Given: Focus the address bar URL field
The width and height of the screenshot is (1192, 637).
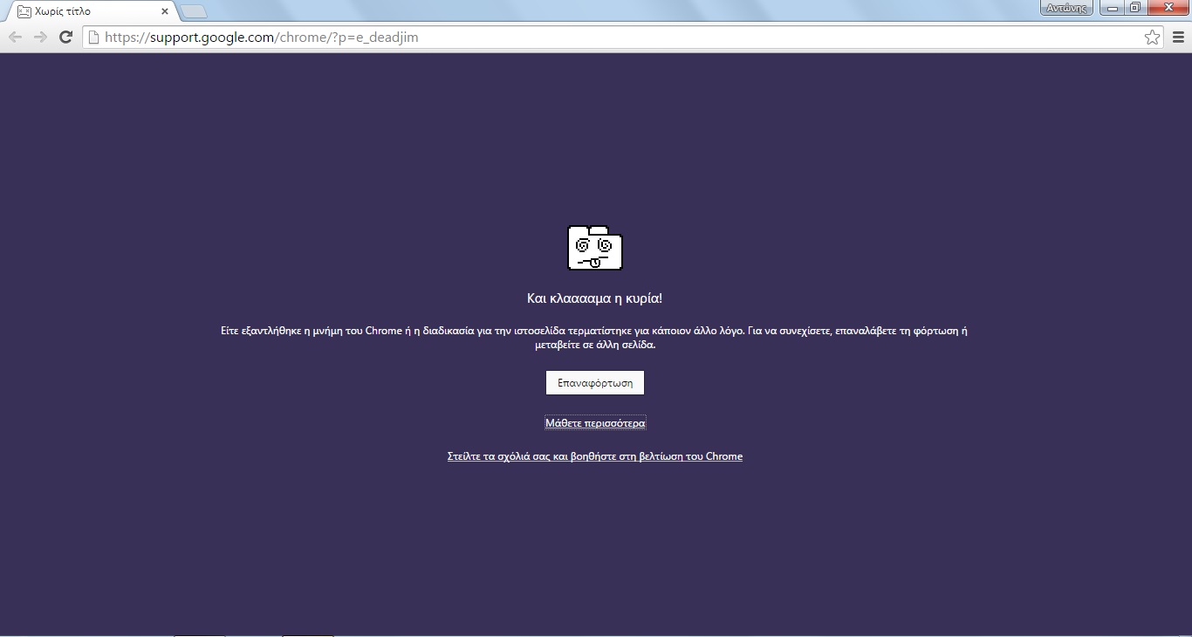Looking at the screenshot, I should pos(621,37).
